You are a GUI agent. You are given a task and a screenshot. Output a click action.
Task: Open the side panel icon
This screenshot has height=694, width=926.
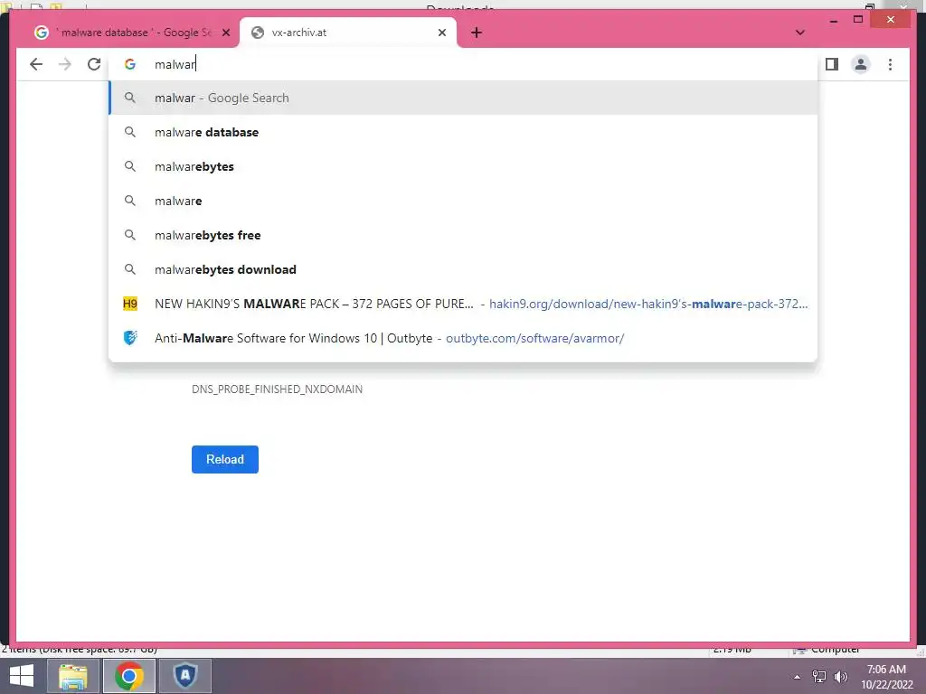click(832, 64)
